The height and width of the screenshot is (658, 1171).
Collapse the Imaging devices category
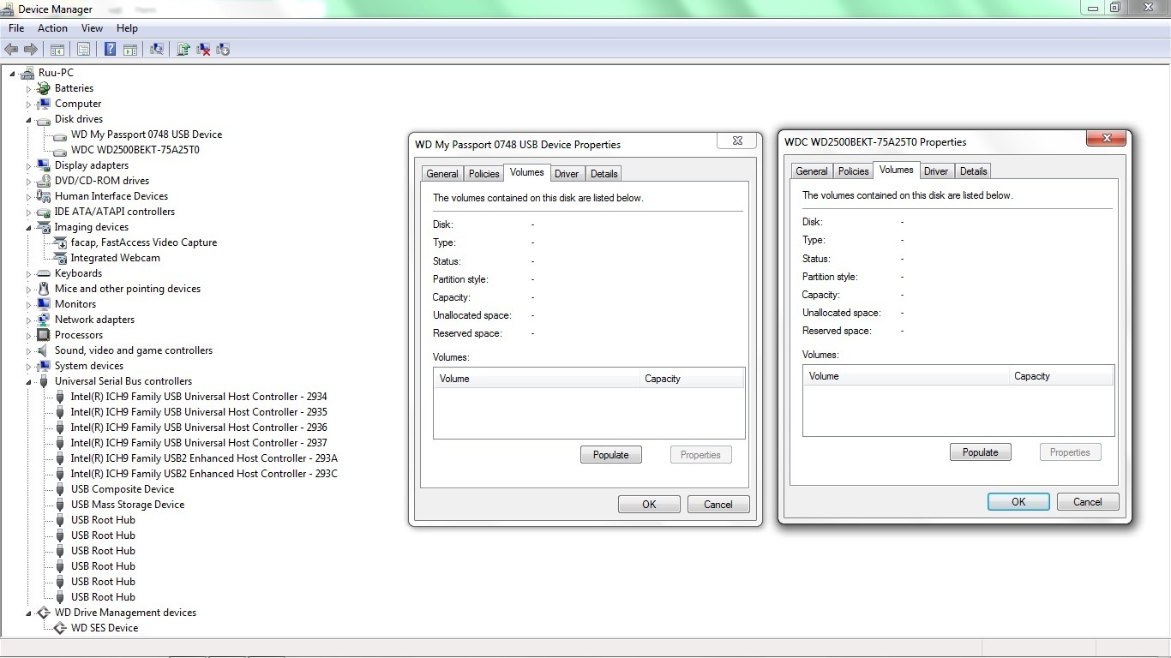pos(28,228)
